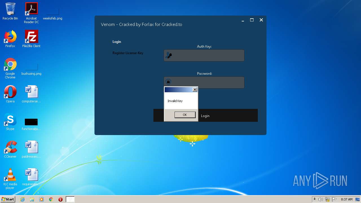Select the computerse... Word document
This screenshot has width=361, height=203.
coord(31,94)
